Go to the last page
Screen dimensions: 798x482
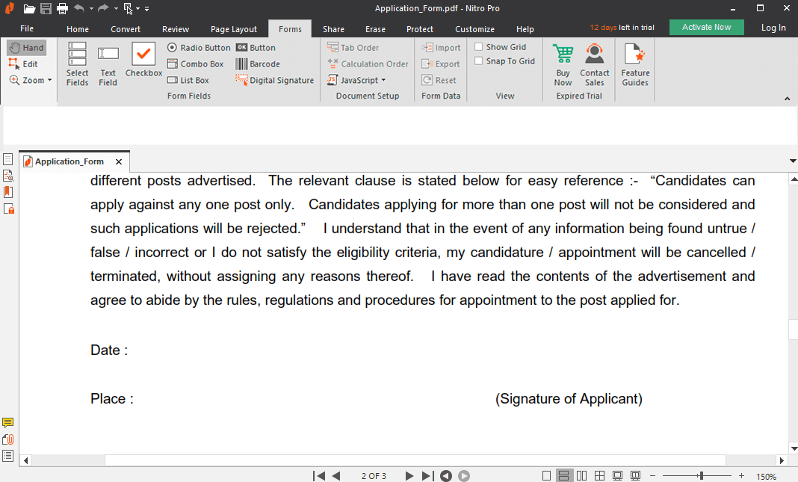(427, 476)
